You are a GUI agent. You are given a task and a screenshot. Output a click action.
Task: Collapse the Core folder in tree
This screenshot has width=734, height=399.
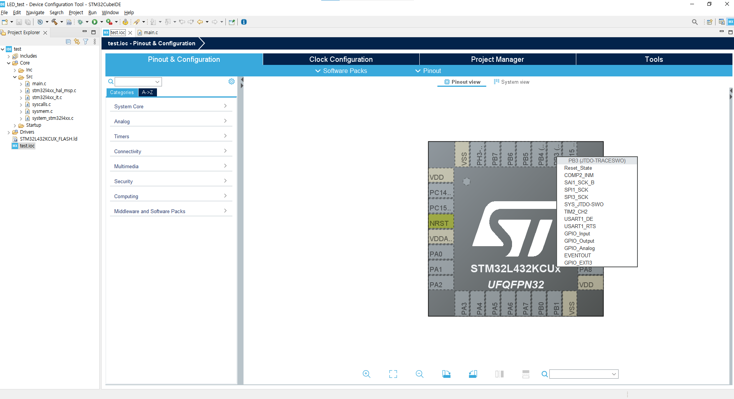[8, 63]
